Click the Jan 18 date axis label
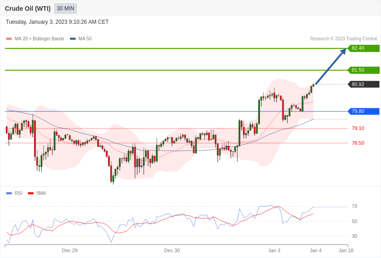 346,250
